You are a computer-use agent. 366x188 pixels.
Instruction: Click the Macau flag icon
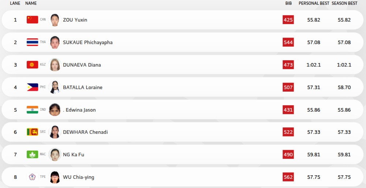coord(32,154)
